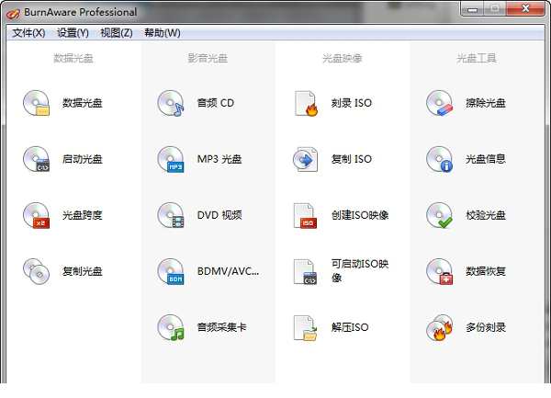This screenshot has width=551, height=398.
Task: Click the DVD 视频 film disc icon
Action: pyautogui.click(x=171, y=215)
